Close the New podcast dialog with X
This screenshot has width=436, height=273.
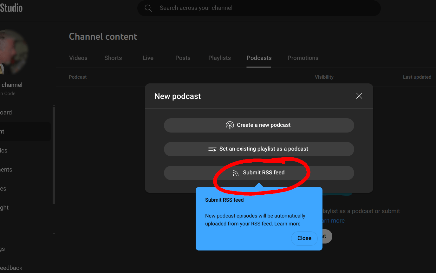(x=359, y=96)
